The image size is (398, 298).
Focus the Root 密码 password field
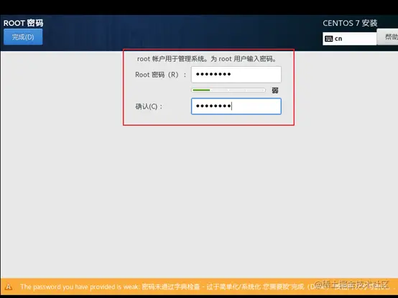click(x=236, y=75)
